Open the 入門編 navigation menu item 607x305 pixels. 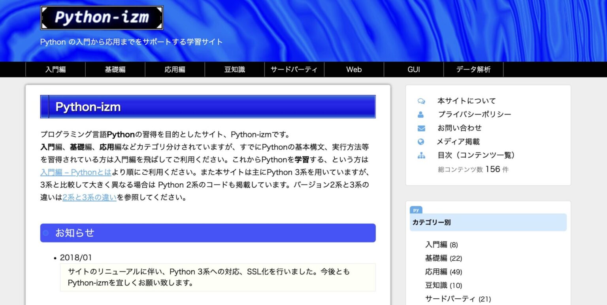coord(55,70)
